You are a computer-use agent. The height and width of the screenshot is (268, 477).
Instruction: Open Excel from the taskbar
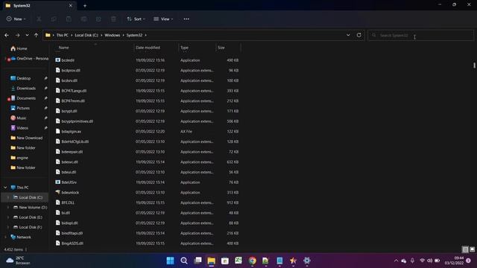[x=238, y=261]
